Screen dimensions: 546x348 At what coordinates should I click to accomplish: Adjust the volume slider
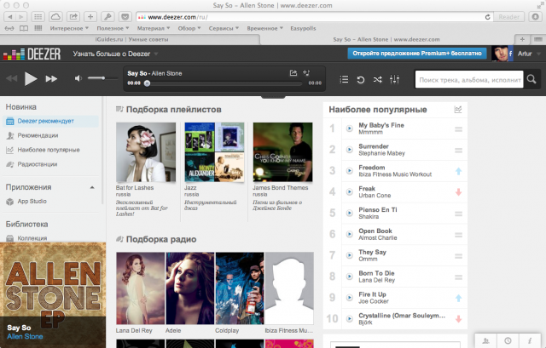pos(102,78)
